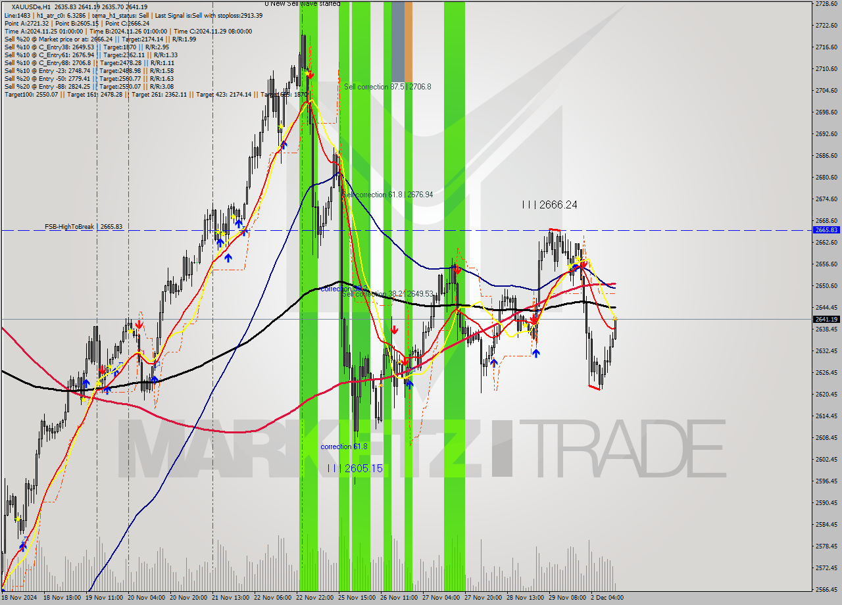Click the 2656.60 price axis label
Image resolution: width=842 pixels, height=605 pixels.
tap(826, 264)
